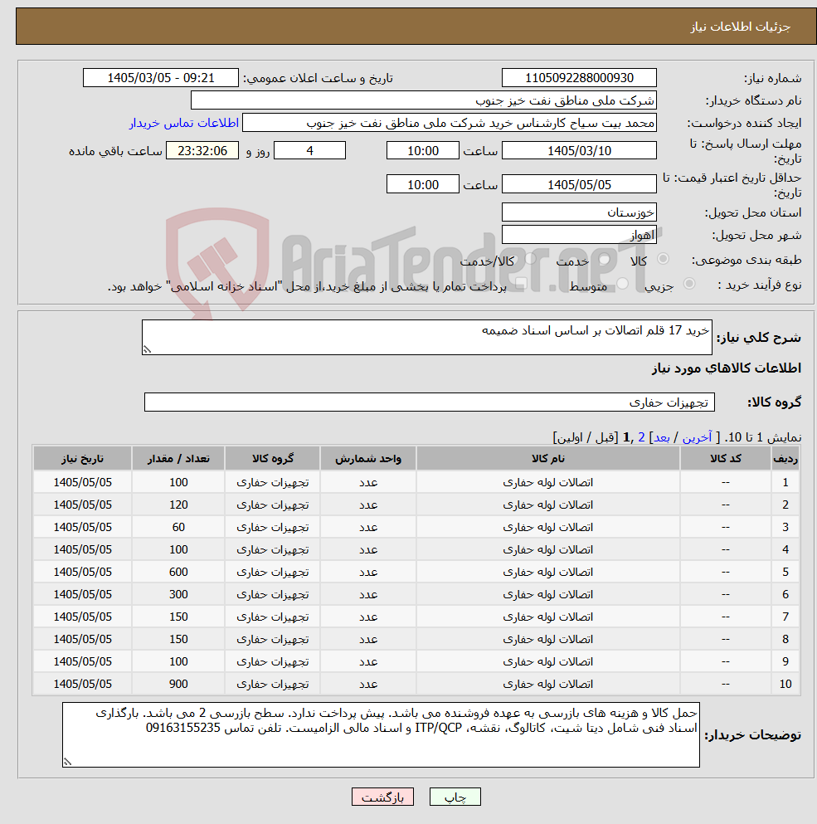Screen dimensions: 817x824
Task: Click the response deadline time 10:00 field
Action: pyautogui.click(x=423, y=151)
